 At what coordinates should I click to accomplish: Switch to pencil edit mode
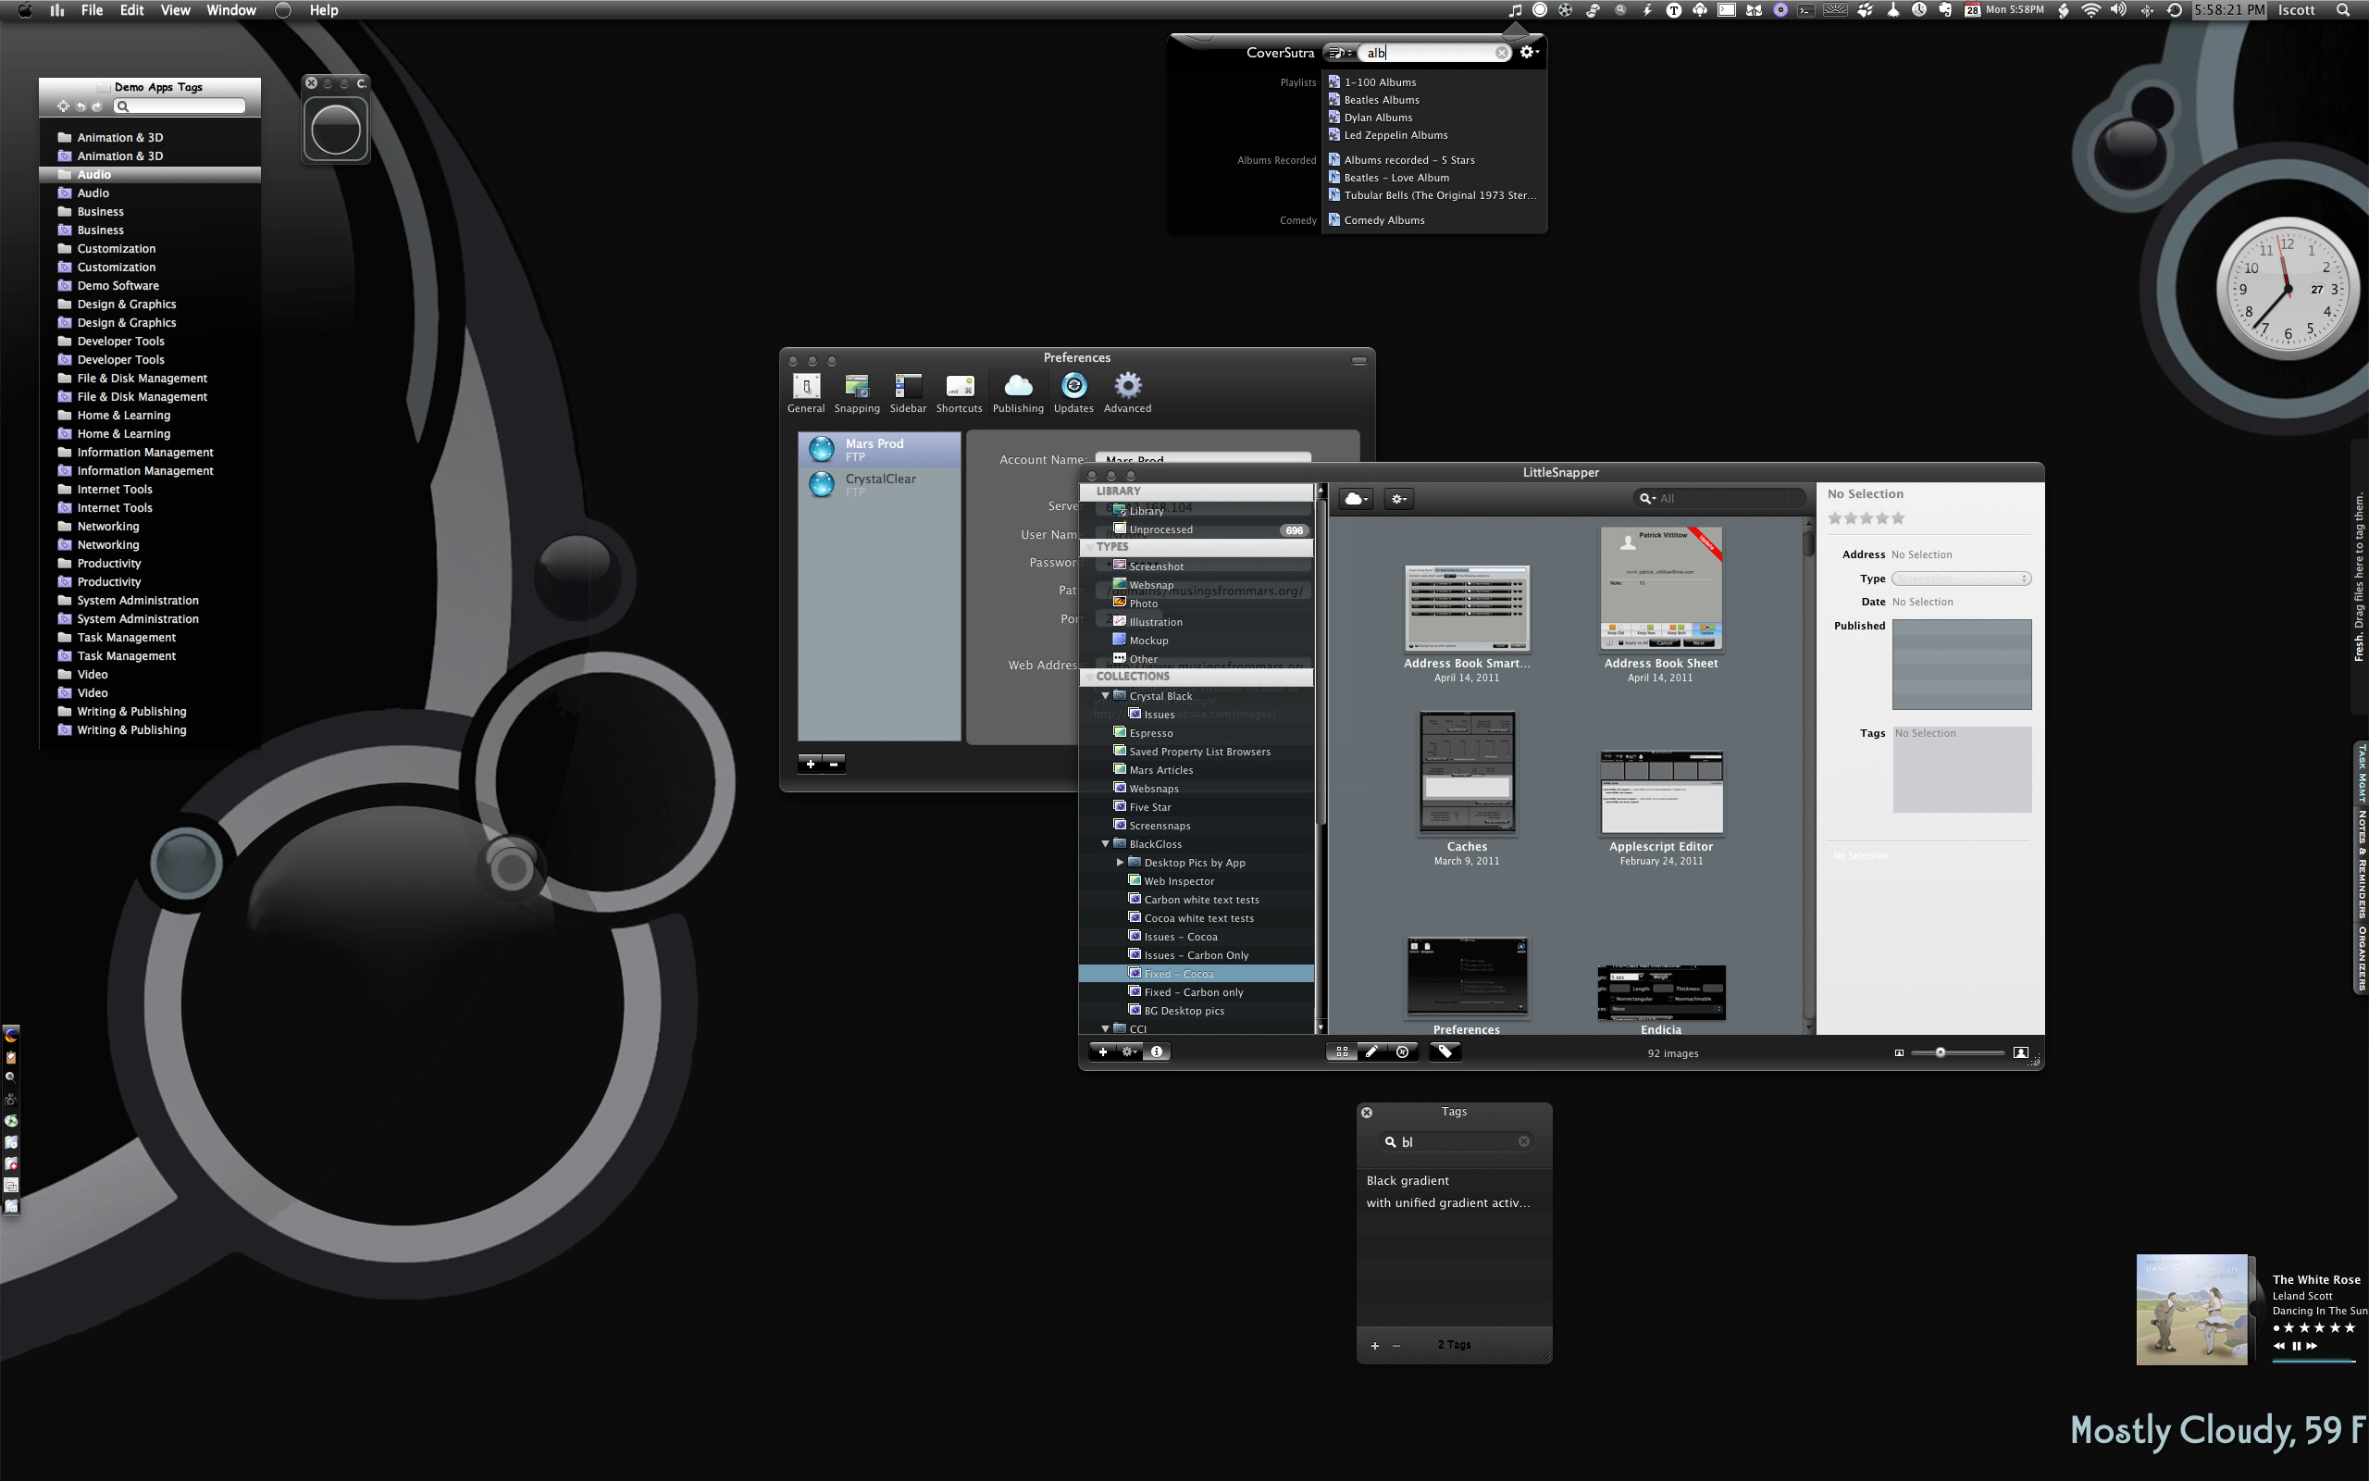[x=1371, y=1052]
